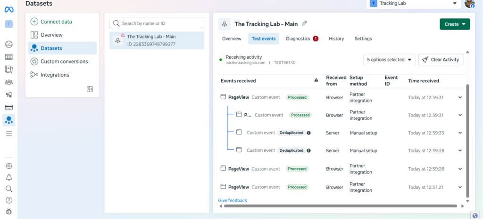
Task: Open the Audiences people icon in sidebar
Action: 9,82
